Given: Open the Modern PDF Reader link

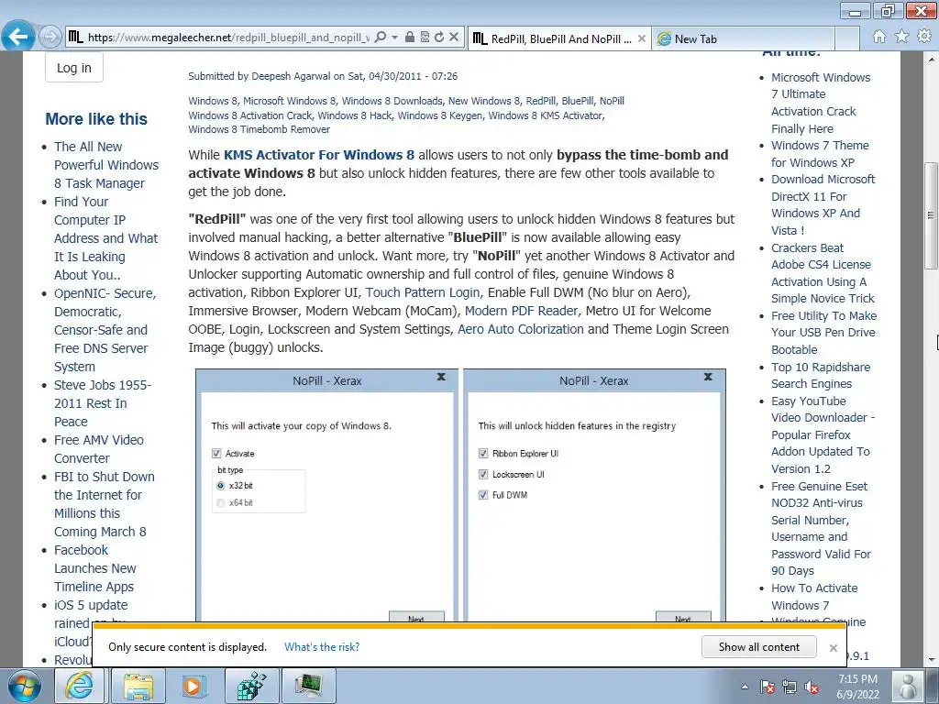Looking at the screenshot, I should pos(522,311).
